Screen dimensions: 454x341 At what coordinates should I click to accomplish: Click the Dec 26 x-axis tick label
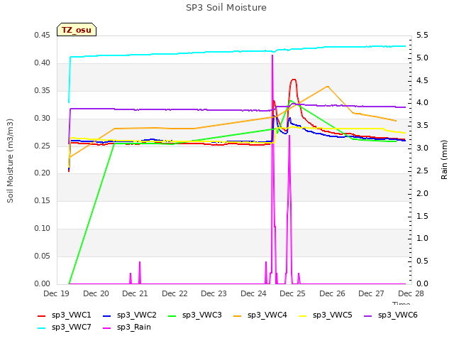[x=332, y=293]
